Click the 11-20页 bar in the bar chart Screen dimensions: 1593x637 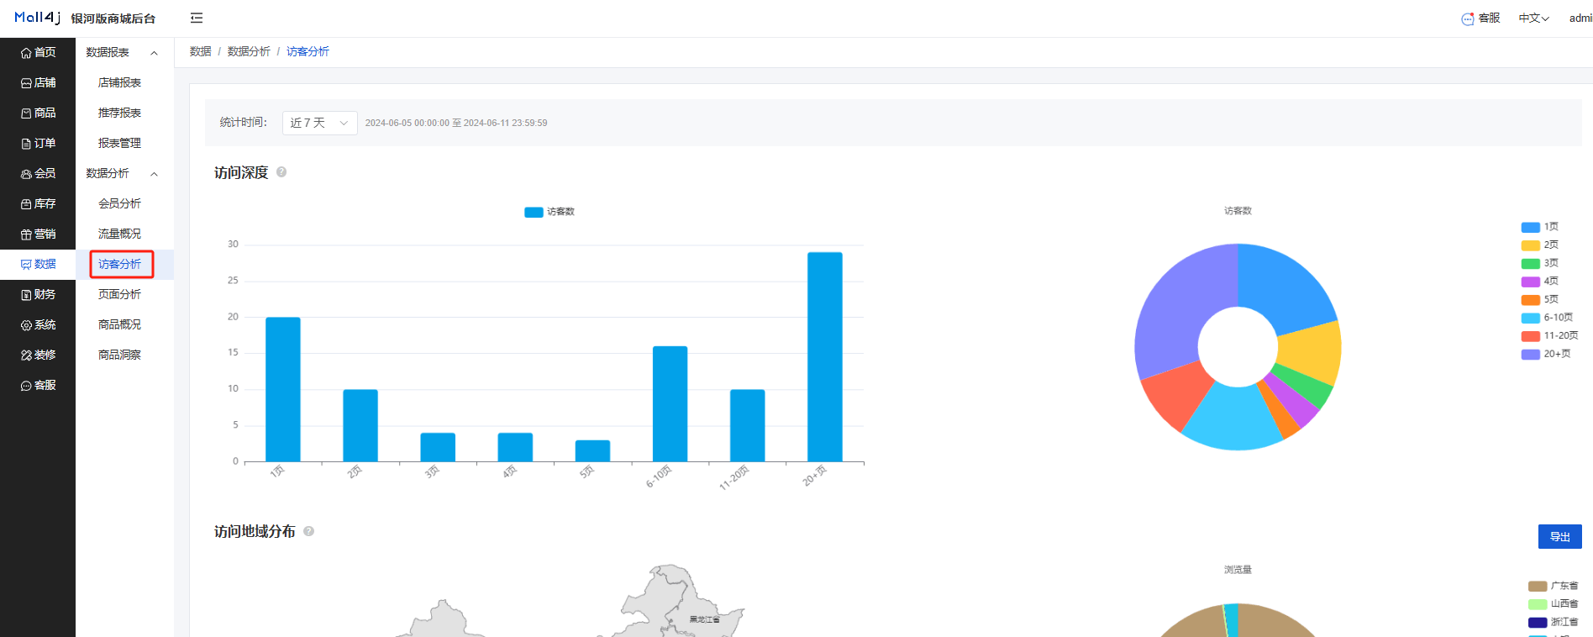click(747, 425)
